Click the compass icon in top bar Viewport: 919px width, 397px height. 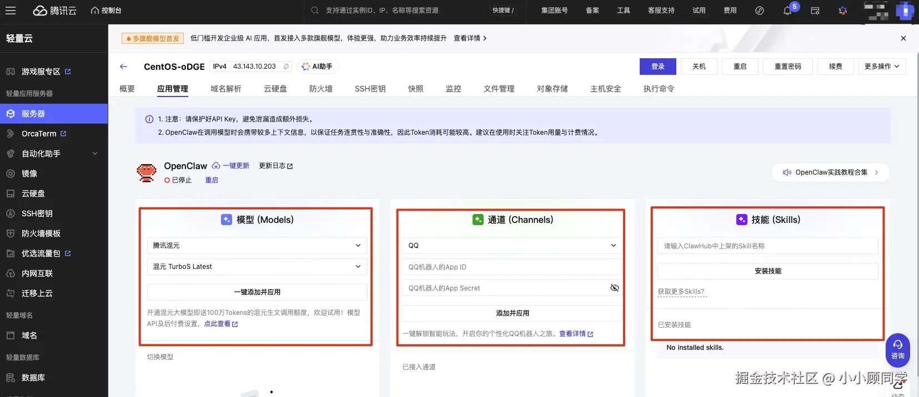click(760, 11)
